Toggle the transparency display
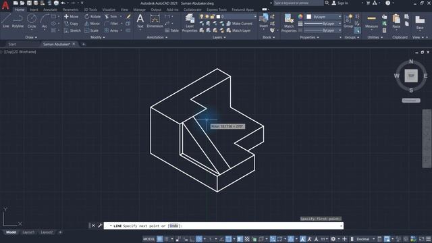This screenshot has width=432, height=243. click(x=247, y=239)
